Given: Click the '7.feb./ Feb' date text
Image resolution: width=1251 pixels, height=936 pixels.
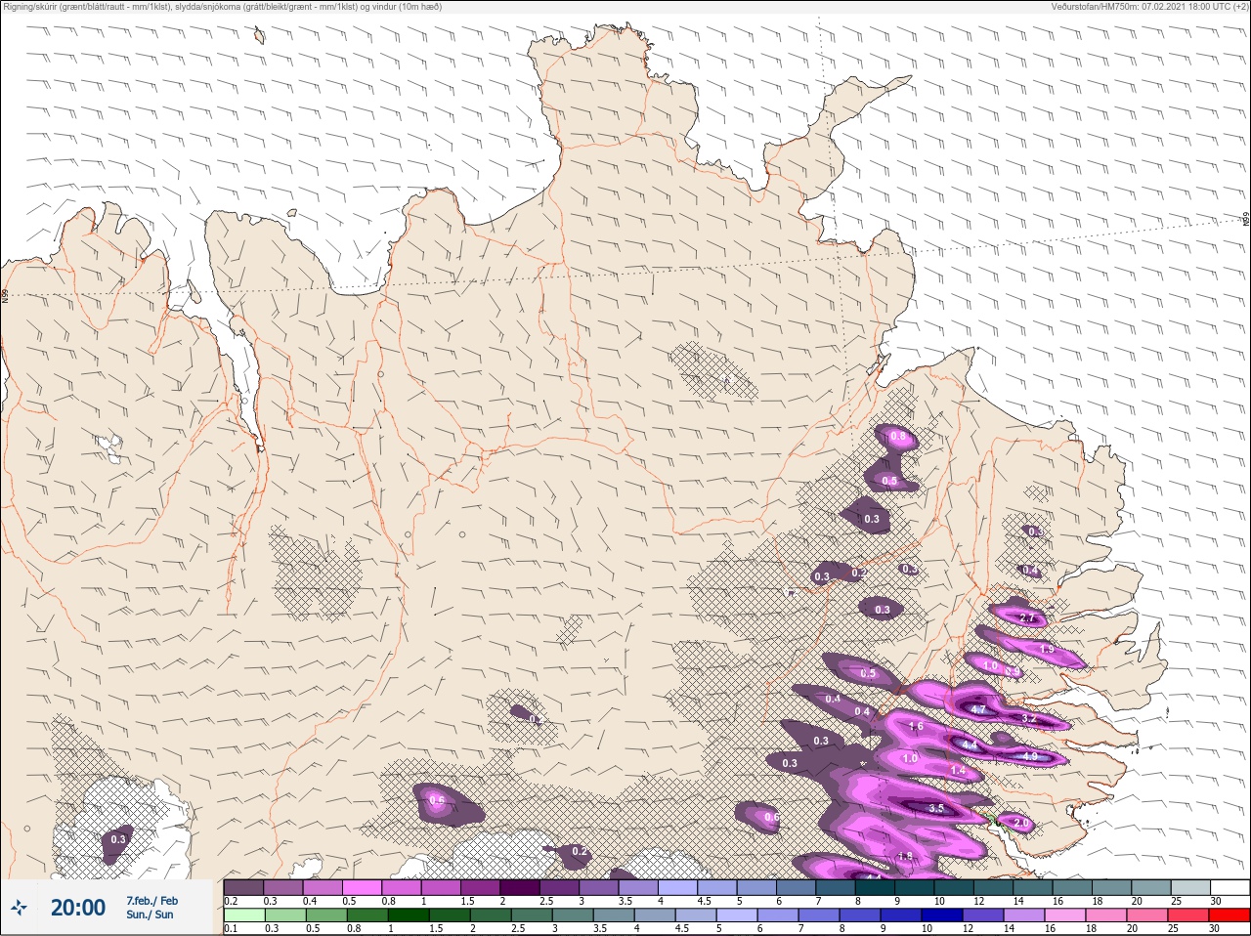Looking at the screenshot, I should [151, 900].
